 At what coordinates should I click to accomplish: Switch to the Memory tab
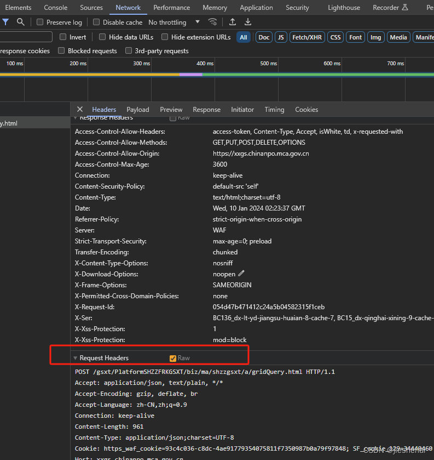tap(215, 8)
